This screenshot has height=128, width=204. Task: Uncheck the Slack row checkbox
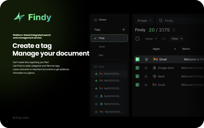click(137, 76)
